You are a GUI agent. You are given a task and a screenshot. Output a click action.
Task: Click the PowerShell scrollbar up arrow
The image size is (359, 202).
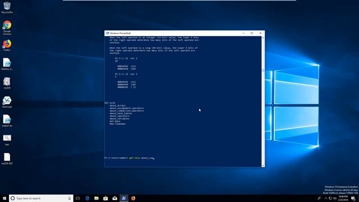[263, 38]
